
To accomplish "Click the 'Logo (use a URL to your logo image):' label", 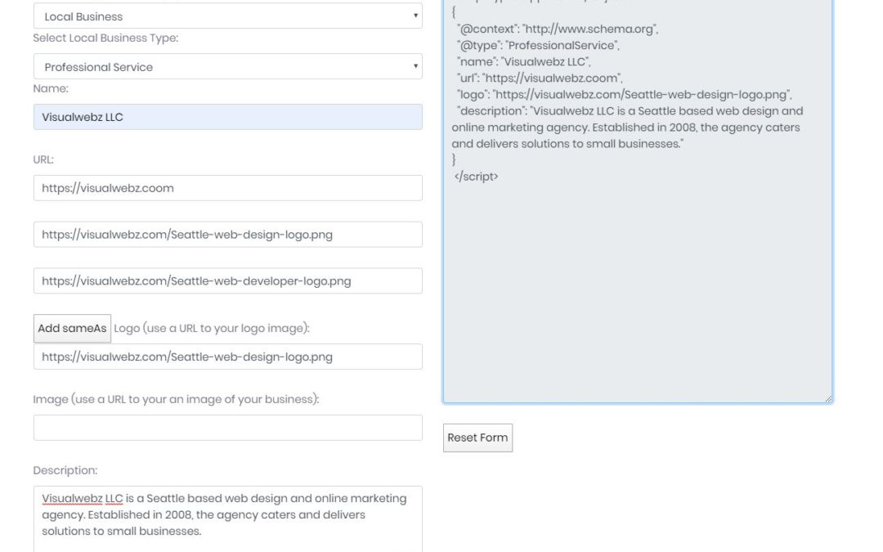I will click(212, 328).
